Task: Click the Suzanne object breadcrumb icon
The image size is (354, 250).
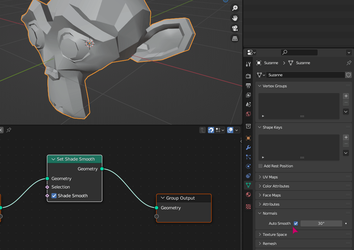Action: [x=259, y=63]
